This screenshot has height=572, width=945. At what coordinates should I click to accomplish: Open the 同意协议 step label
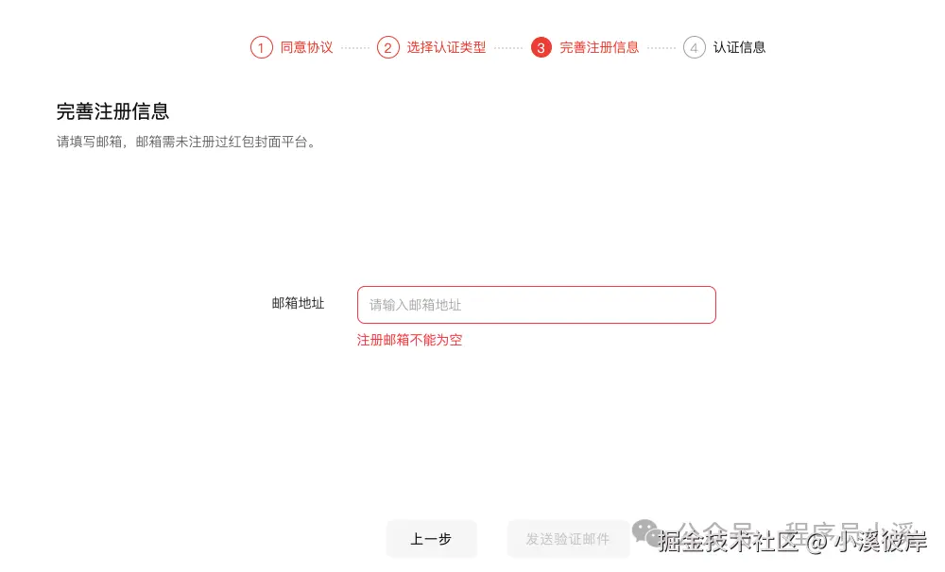point(307,46)
